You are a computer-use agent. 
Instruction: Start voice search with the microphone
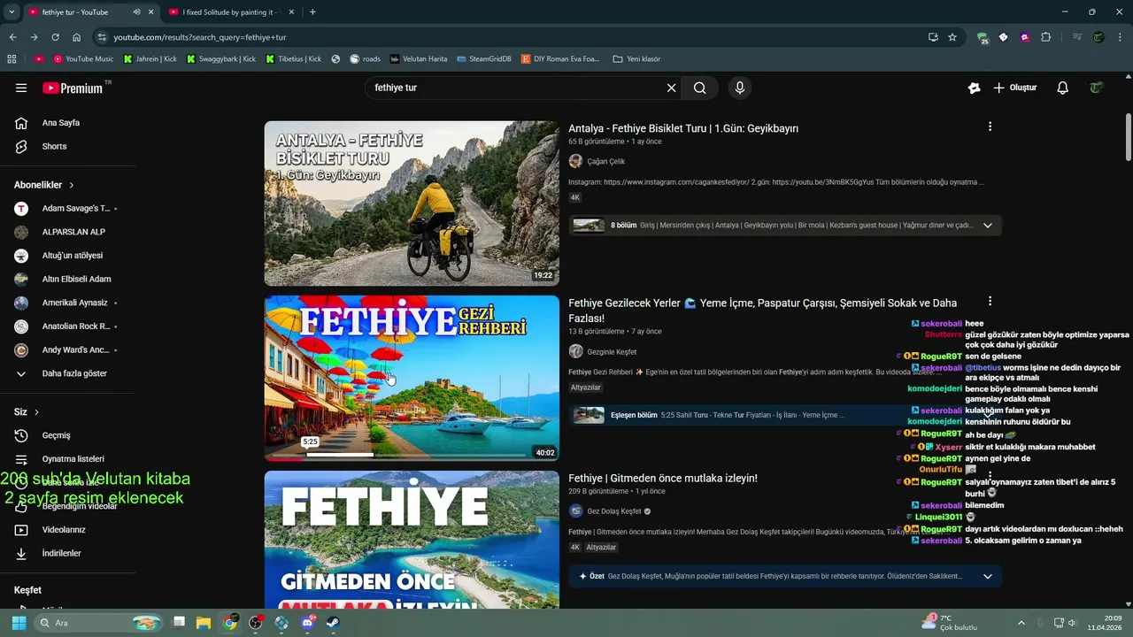740,88
